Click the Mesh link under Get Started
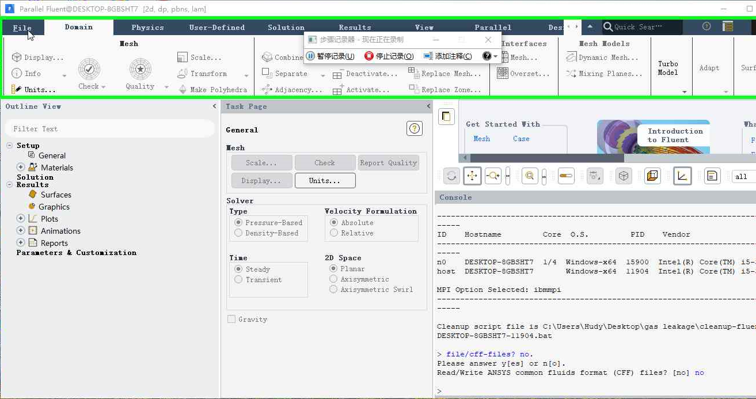Viewport: 756px width, 399px height. pos(482,139)
